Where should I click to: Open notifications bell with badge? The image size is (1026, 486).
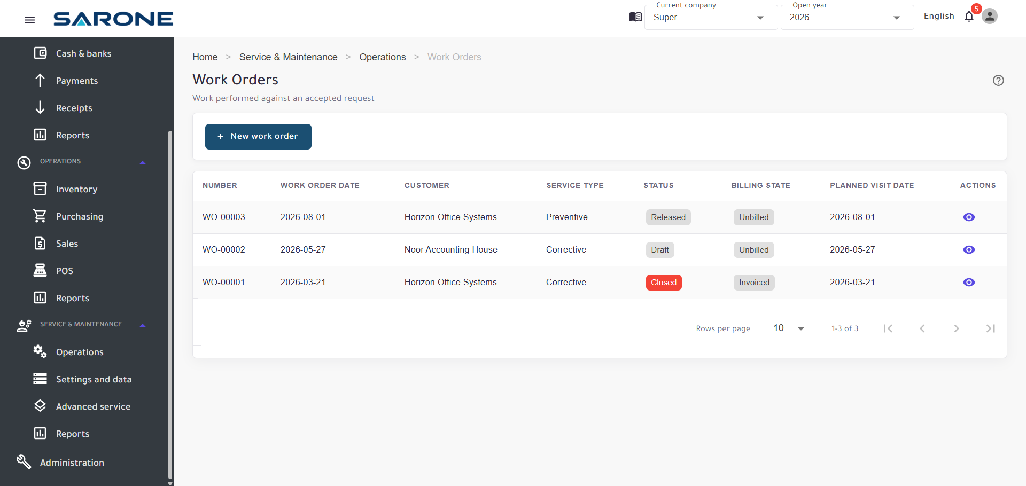969,17
